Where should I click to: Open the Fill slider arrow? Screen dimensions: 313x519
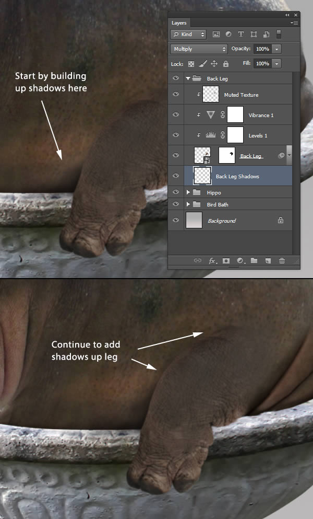coord(277,63)
